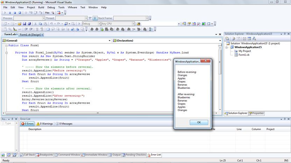Open the Call Stack tab
Screen dimensions: 291x163
pyautogui.click(x=28, y=155)
